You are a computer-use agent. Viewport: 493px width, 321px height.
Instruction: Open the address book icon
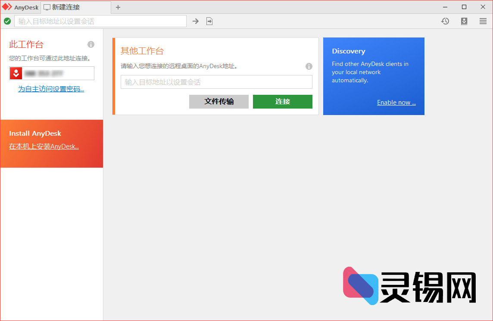[464, 21]
